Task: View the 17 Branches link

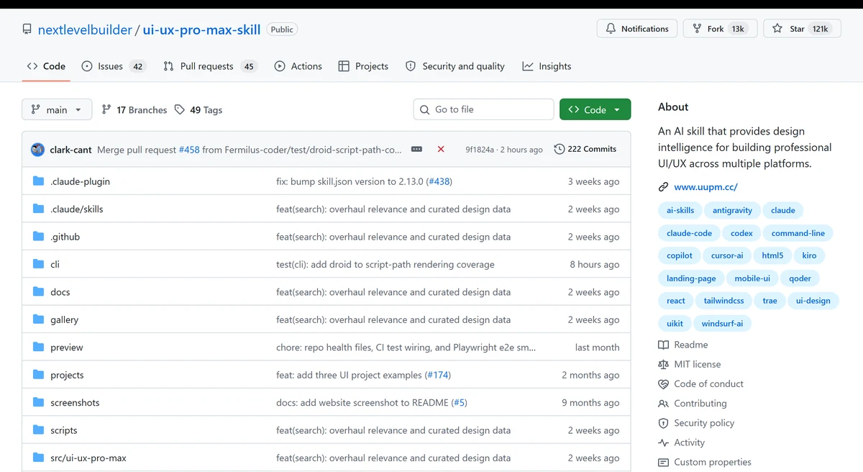Action: click(134, 109)
